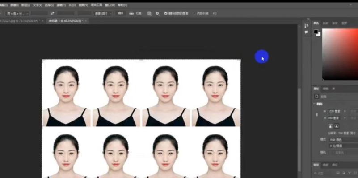Switch to the Color (颜色) panel tab
358x178 pixels.
316,23
